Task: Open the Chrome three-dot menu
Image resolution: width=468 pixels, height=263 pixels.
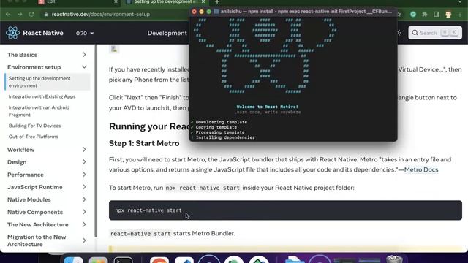Action: pos(460,14)
